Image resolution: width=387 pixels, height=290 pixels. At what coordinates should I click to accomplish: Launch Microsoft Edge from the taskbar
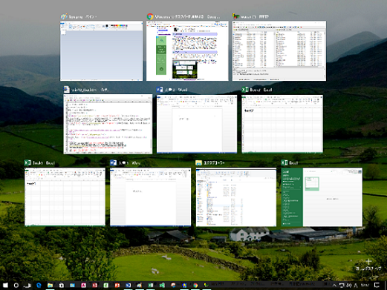39,286
